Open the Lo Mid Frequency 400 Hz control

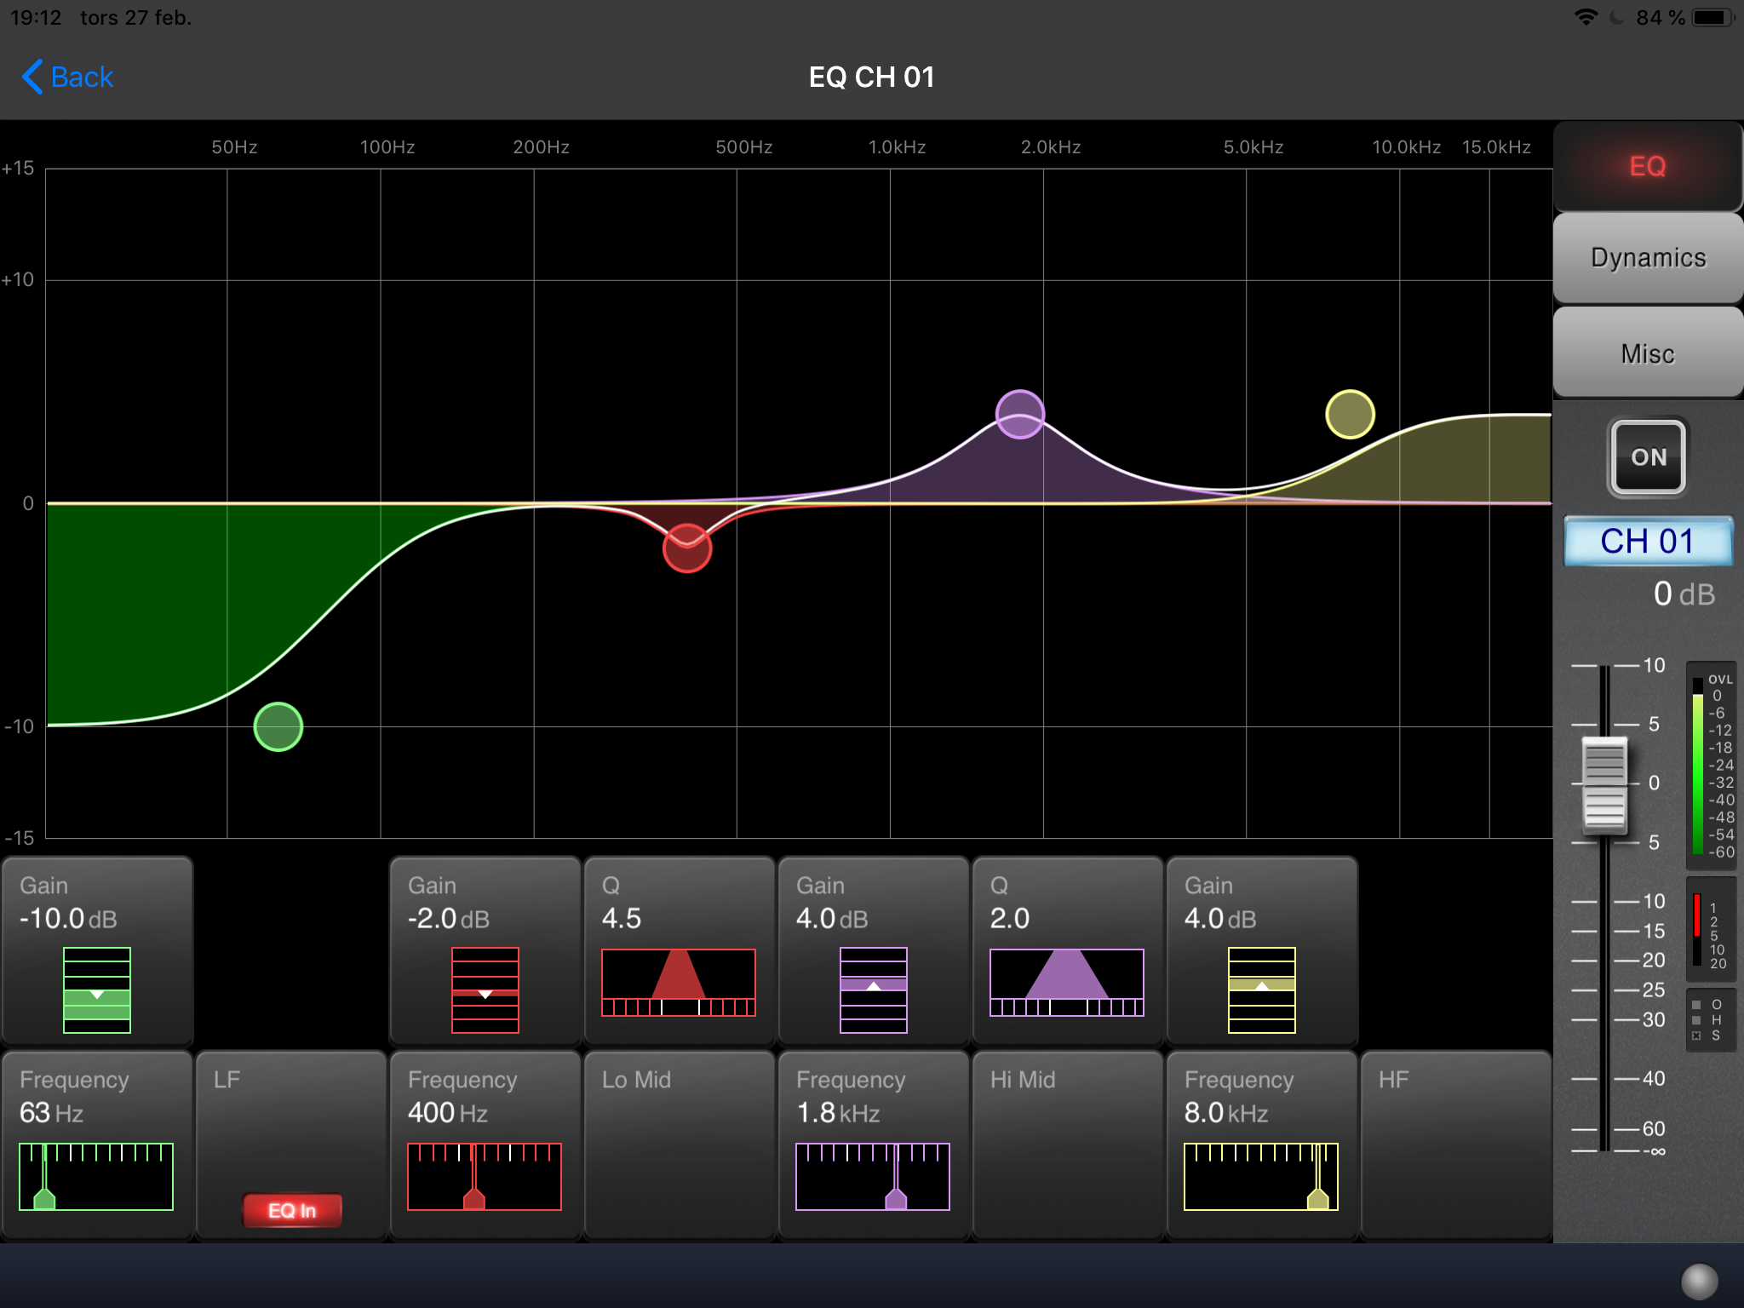pos(485,1144)
